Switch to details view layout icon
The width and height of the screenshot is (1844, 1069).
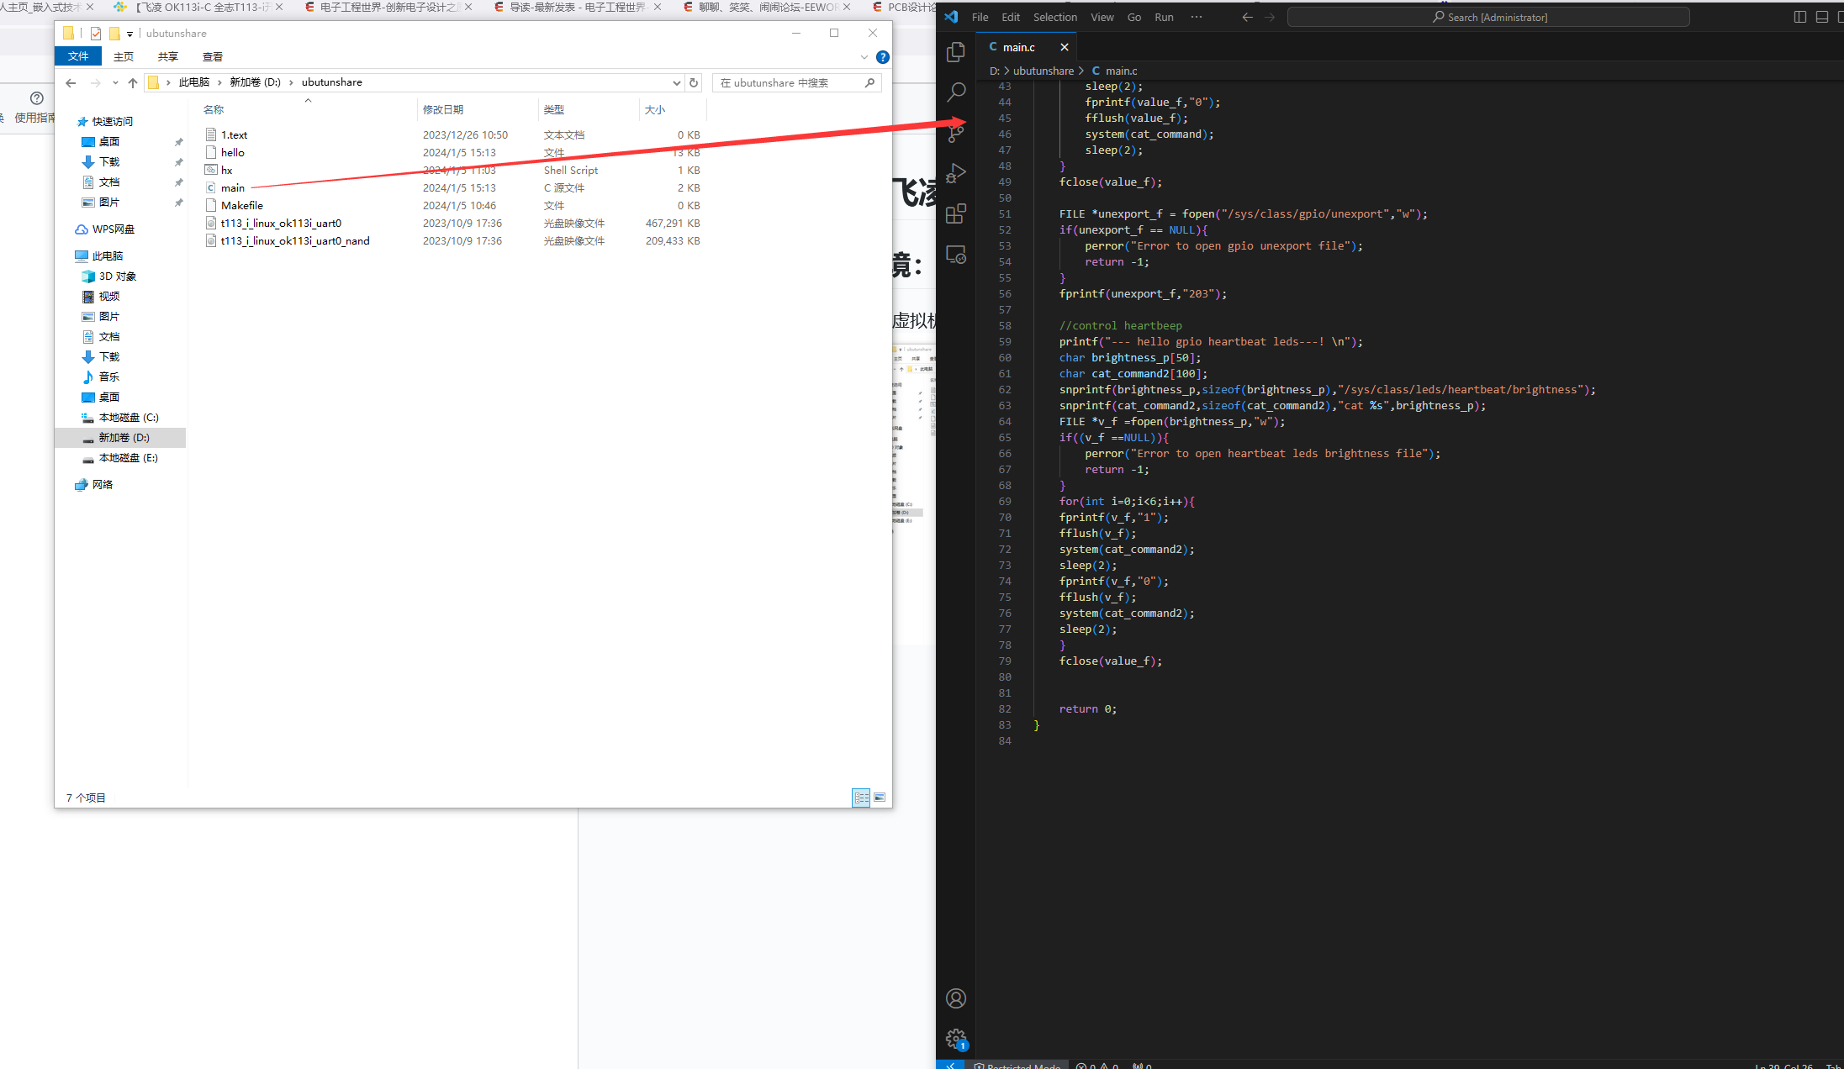coord(861,798)
